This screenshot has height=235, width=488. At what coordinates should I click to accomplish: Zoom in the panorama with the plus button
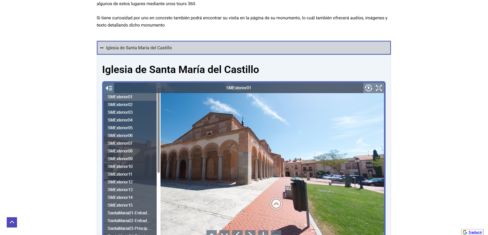(x=263, y=232)
